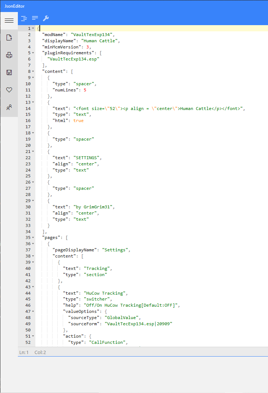This screenshot has width=268, height=393.
Task: Open the hamburger navigation menu
Action: (9, 21)
